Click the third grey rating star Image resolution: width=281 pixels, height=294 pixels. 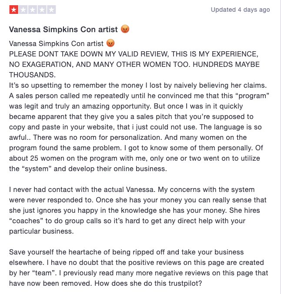(x=33, y=10)
